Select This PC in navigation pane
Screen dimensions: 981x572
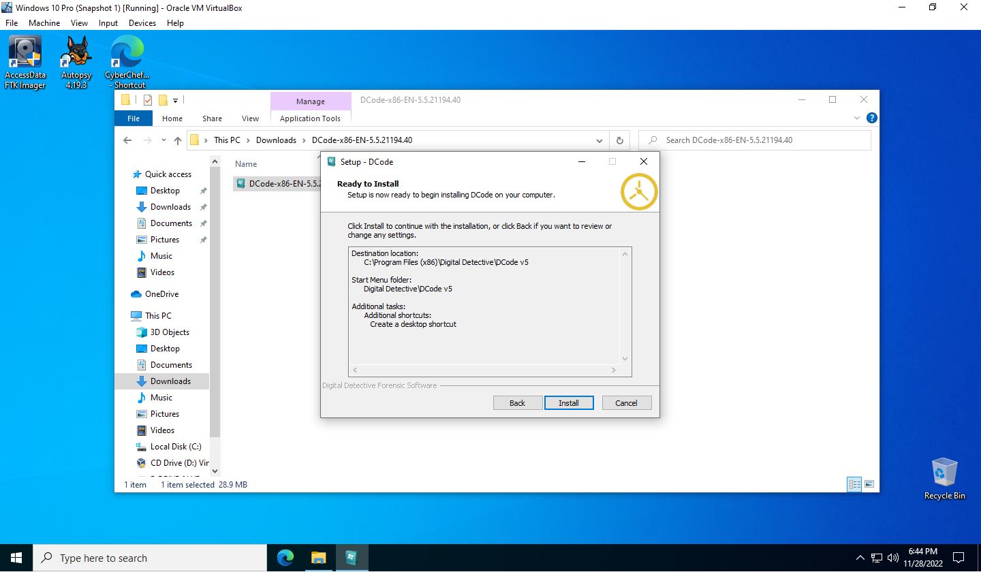click(x=158, y=316)
